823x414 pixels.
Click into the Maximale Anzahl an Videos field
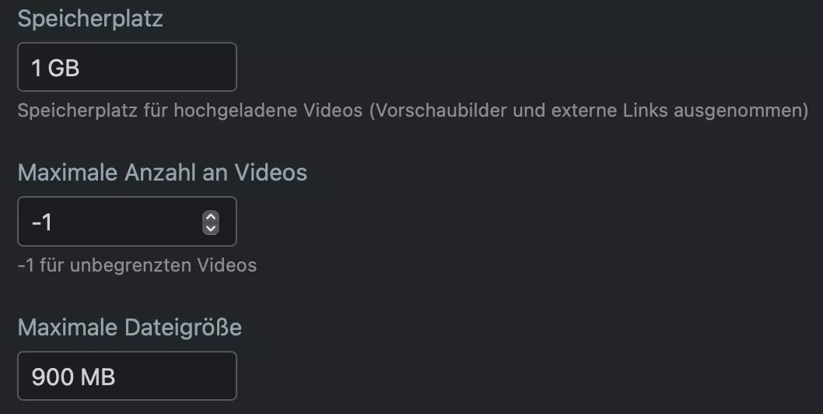click(x=127, y=221)
